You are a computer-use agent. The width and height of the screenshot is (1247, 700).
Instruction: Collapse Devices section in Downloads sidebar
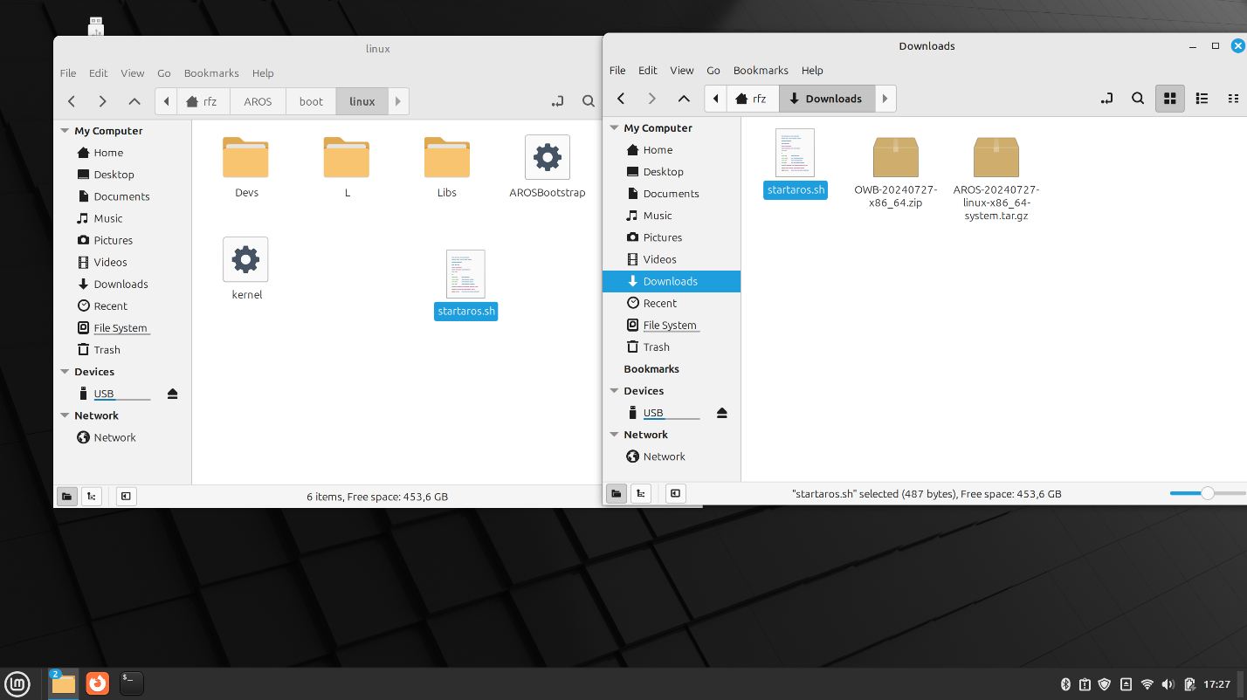click(x=613, y=391)
